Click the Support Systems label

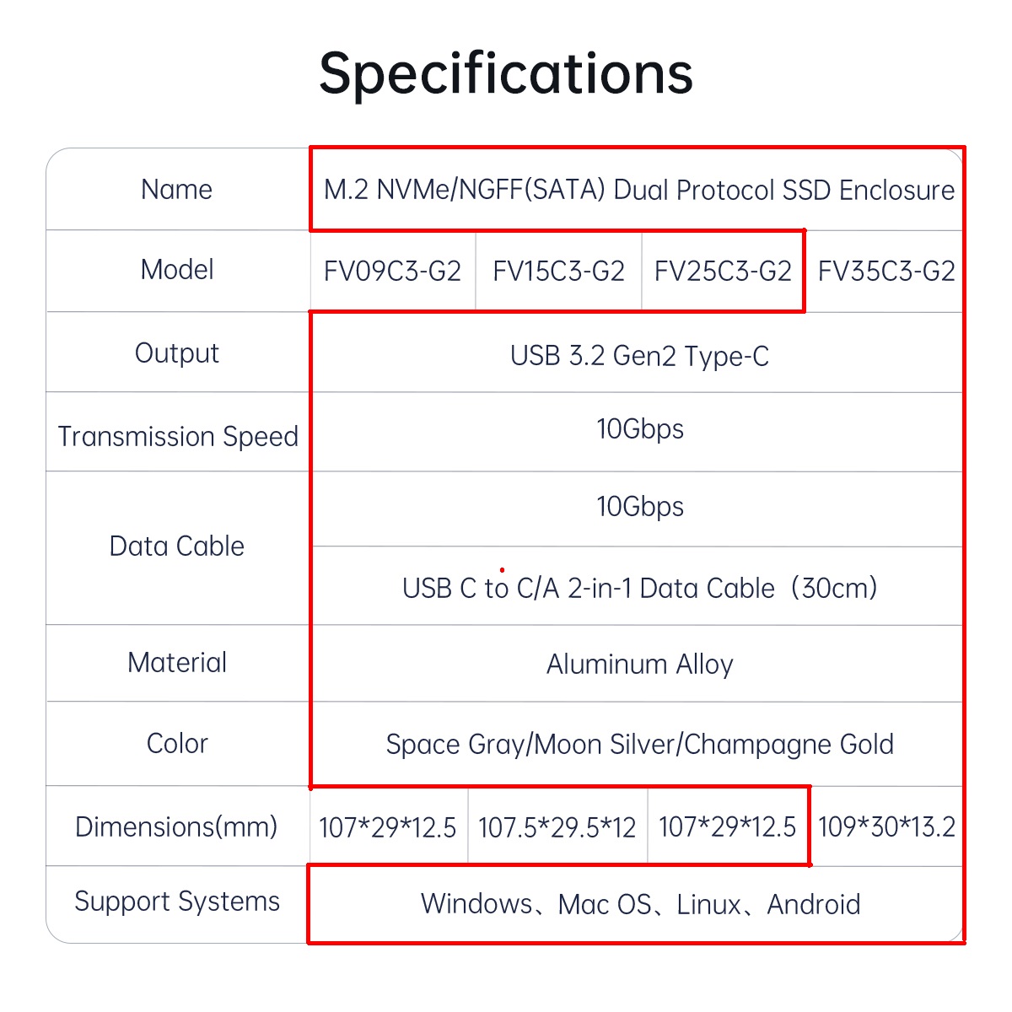pyautogui.click(x=176, y=902)
